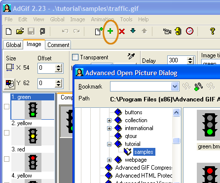Screen dimensions: 220x183
Task: Click the move frame down arrow
Action: tap(133, 31)
